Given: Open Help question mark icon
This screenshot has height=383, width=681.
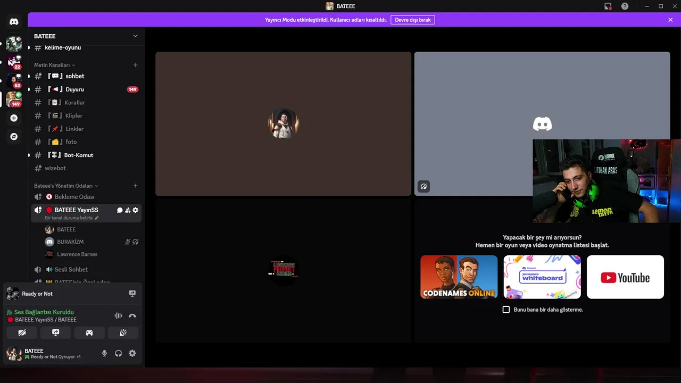Looking at the screenshot, I should [625, 6].
